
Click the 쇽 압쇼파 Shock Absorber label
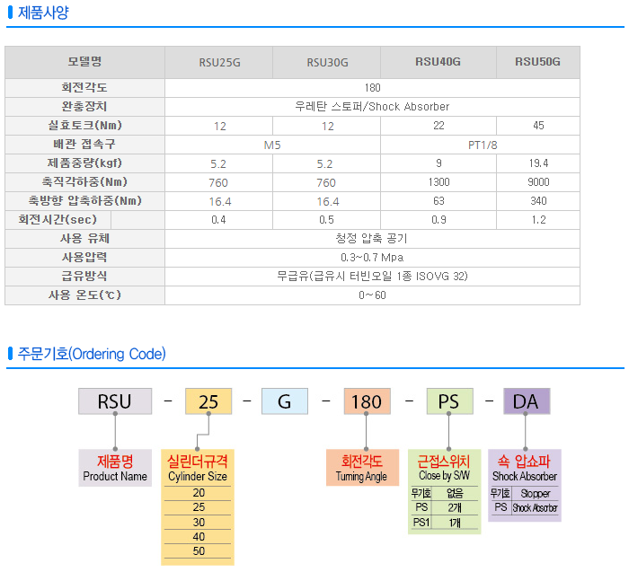524,468
